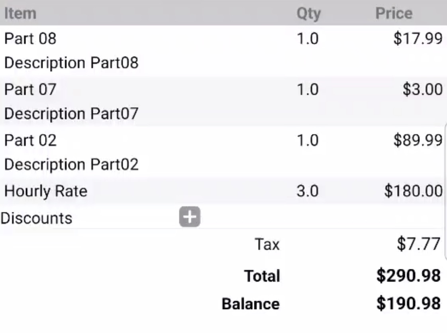Image resolution: width=447 pixels, height=333 pixels.
Task: Click the Discounts label
Action: [36, 218]
